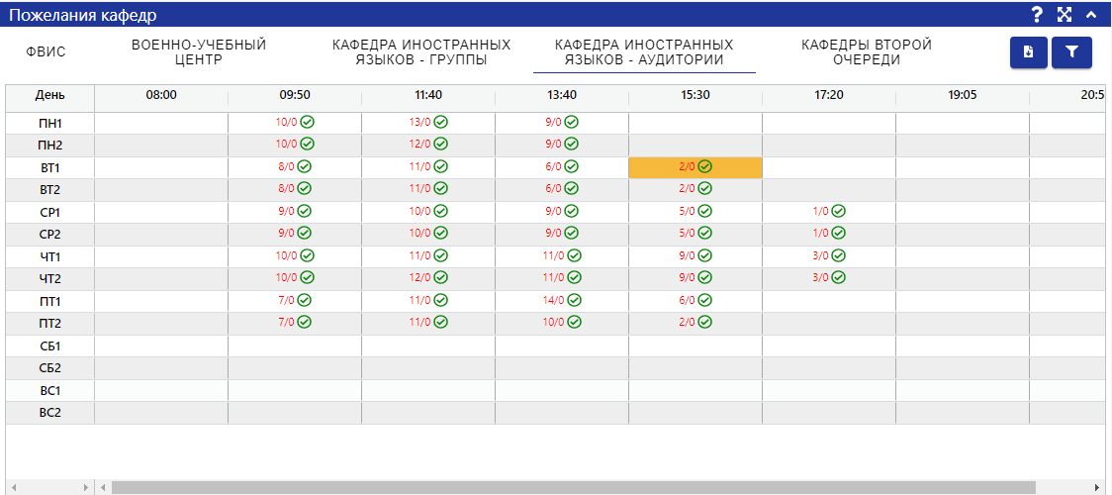Click green check icon in ЧТ2 11:40 cell
Screen dimensions: 1112x495
(440, 277)
